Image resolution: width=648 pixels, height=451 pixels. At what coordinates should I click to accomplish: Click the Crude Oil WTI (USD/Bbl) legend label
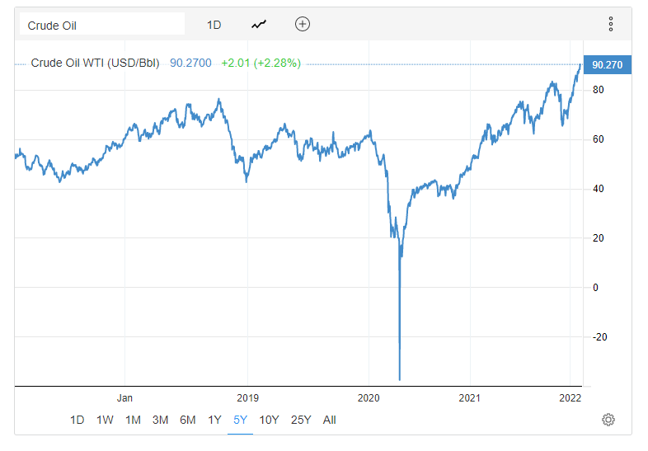click(95, 63)
